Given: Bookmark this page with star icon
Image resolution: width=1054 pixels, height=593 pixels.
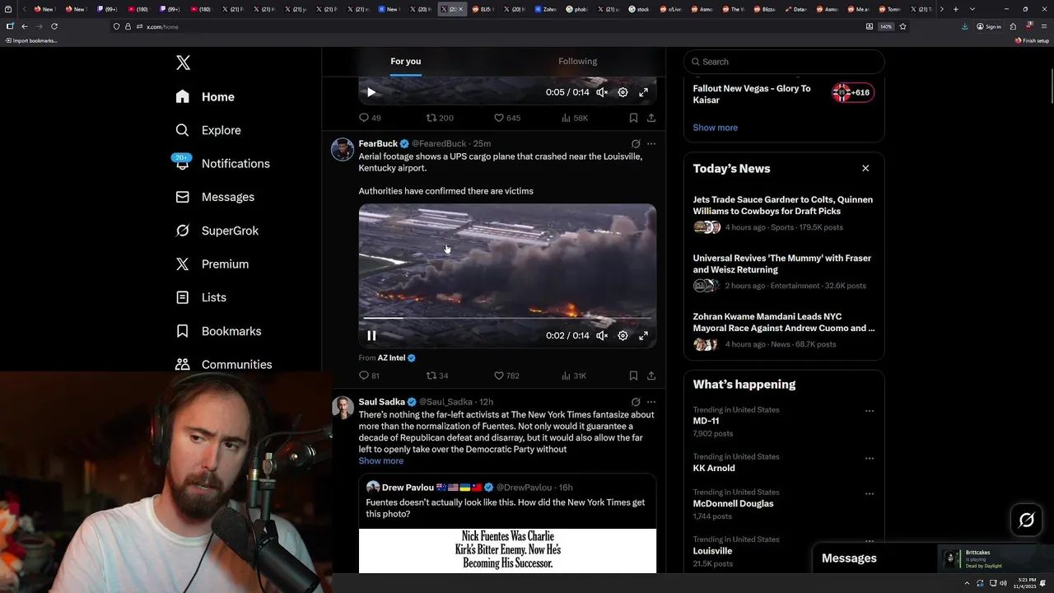Looking at the screenshot, I should point(902,26).
